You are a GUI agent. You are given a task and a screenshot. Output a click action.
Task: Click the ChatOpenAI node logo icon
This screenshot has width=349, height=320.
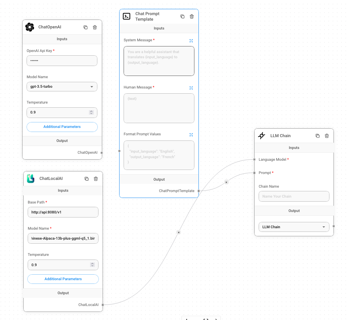click(x=30, y=27)
